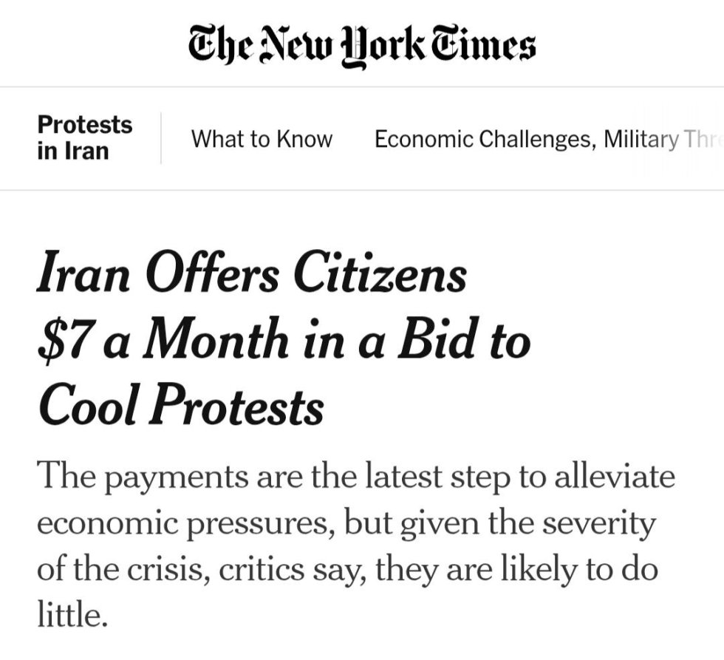Open the Protests in Iran section label
The image size is (724, 660).
84,137
